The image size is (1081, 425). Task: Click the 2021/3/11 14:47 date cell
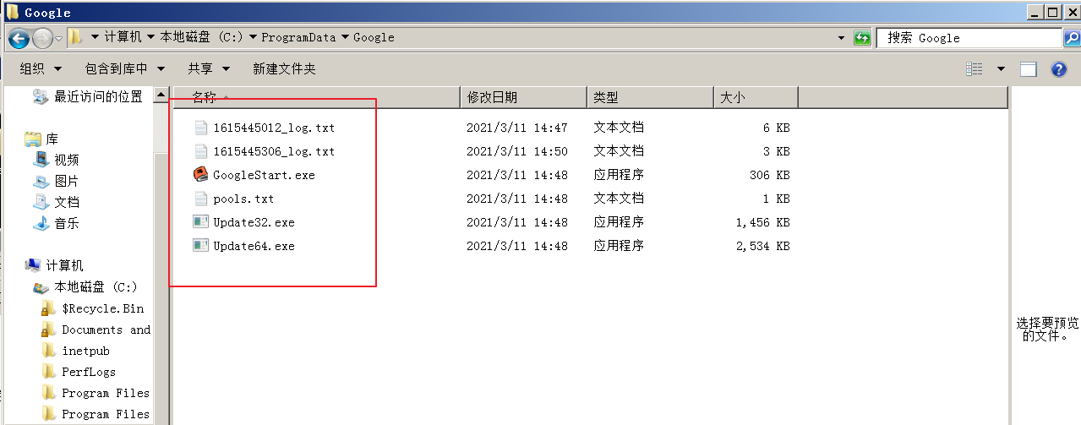517,128
